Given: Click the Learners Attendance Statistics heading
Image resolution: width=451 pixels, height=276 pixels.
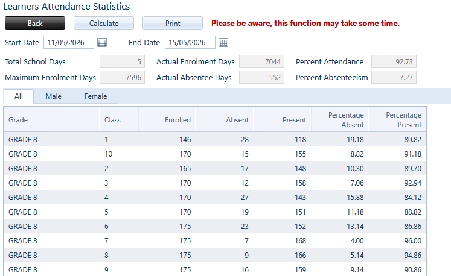Looking at the screenshot, I should click(x=66, y=6).
